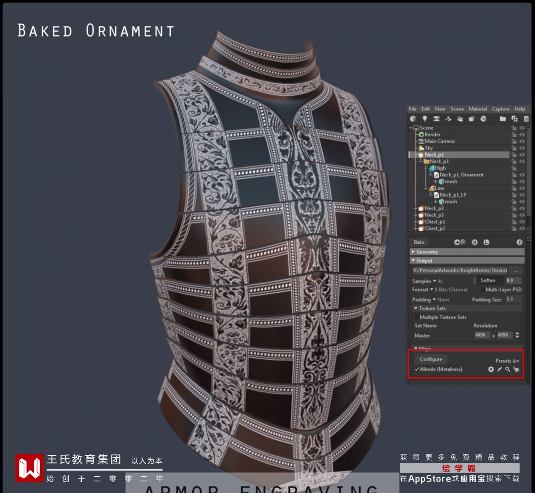Screen dimensions: 535x493
Task: Click the Configure maps button
Action: coord(431,359)
